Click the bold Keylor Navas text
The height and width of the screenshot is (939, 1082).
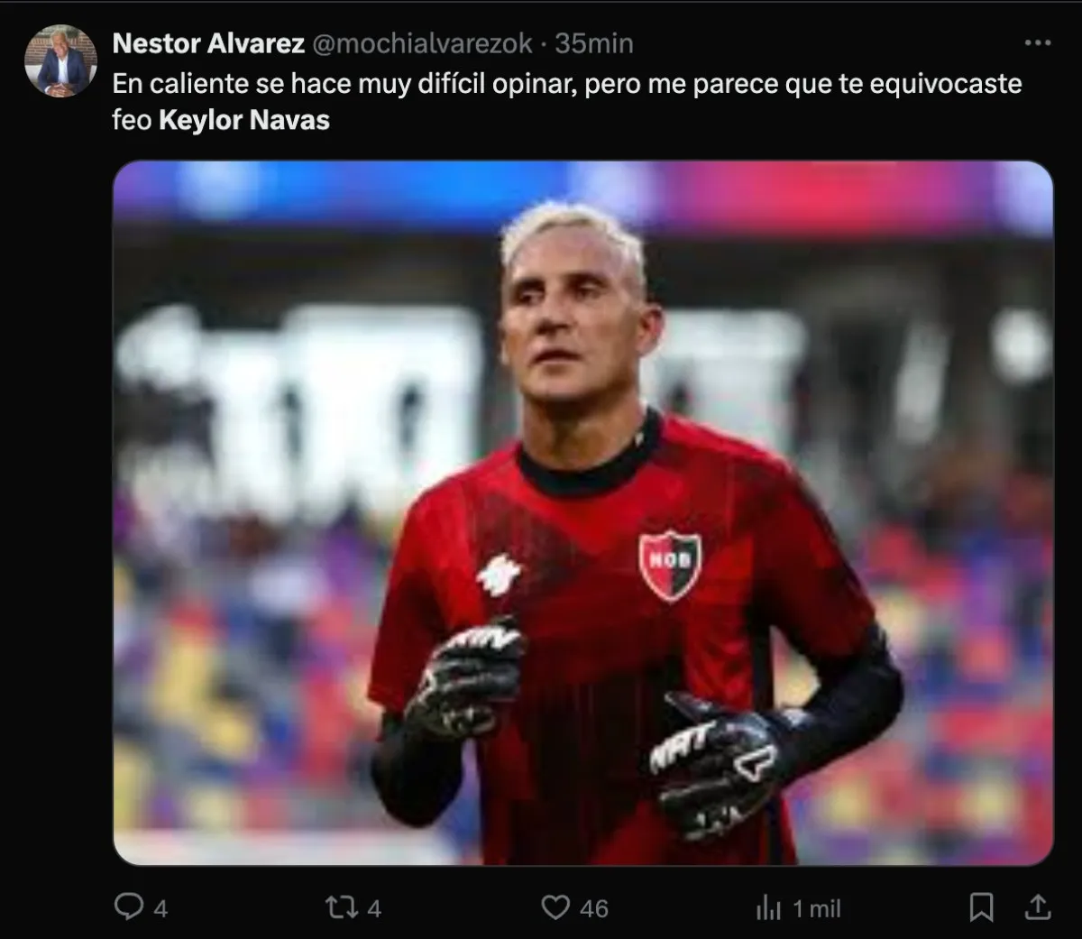pyautogui.click(x=244, y=120)
